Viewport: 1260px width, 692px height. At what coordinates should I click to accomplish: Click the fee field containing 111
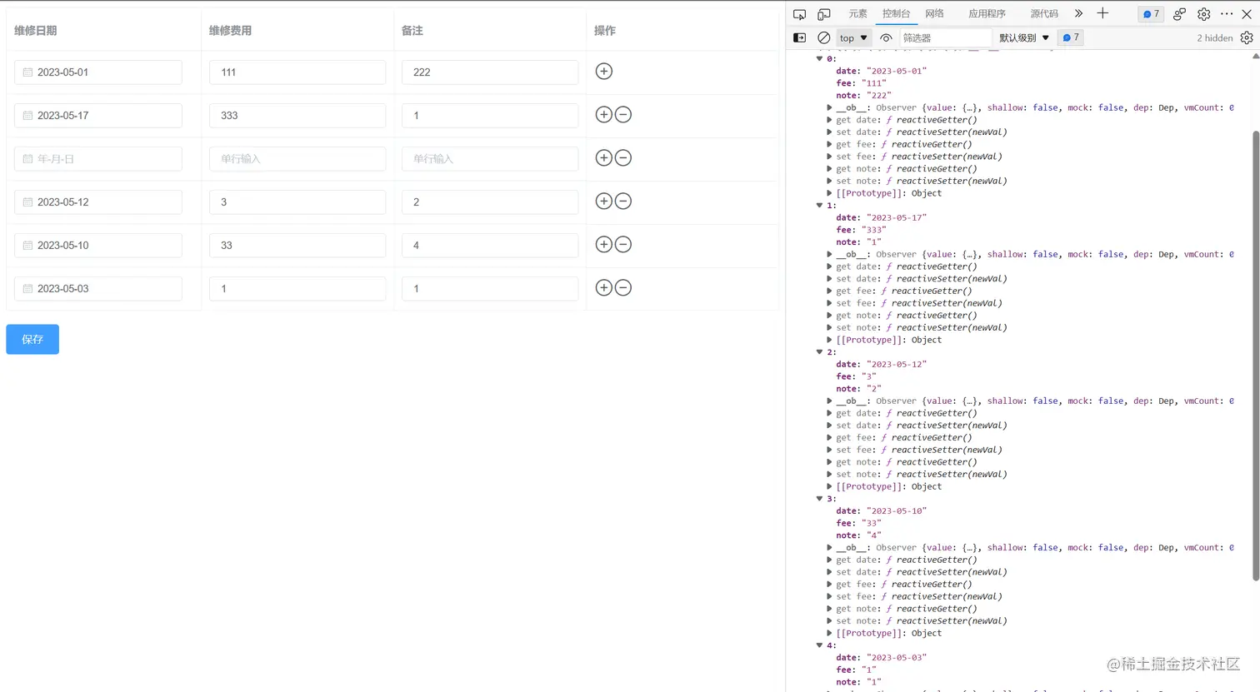click(x=297, y=72)
